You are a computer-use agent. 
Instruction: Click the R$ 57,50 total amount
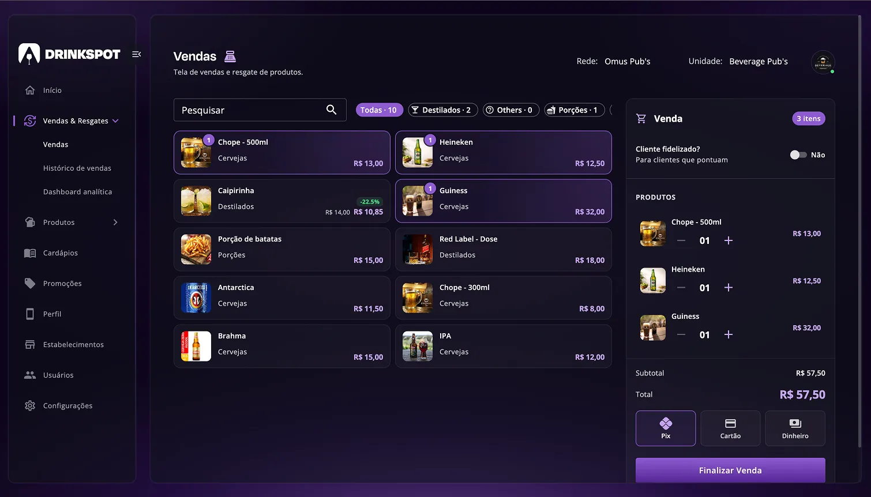802,395
